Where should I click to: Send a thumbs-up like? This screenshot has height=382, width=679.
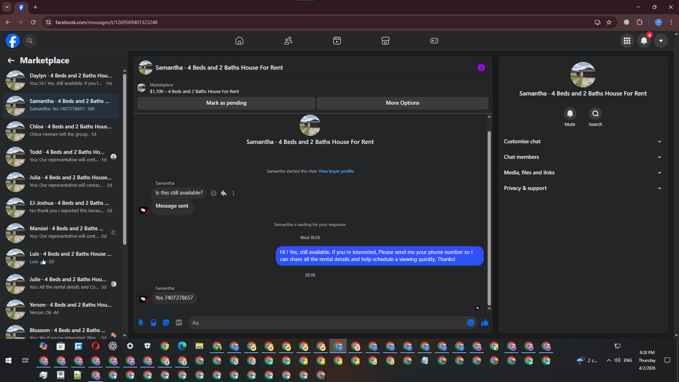tap(485, 323)
